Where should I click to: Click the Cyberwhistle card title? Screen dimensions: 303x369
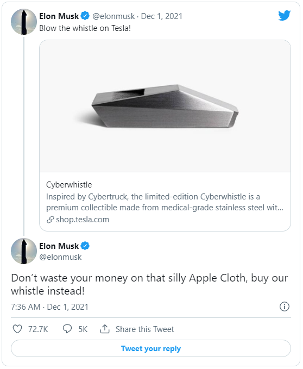(69, 185)
